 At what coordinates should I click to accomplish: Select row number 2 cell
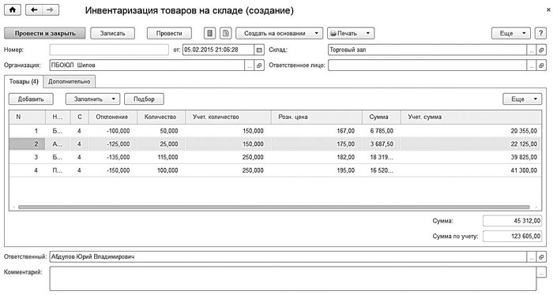pos(27,144)
